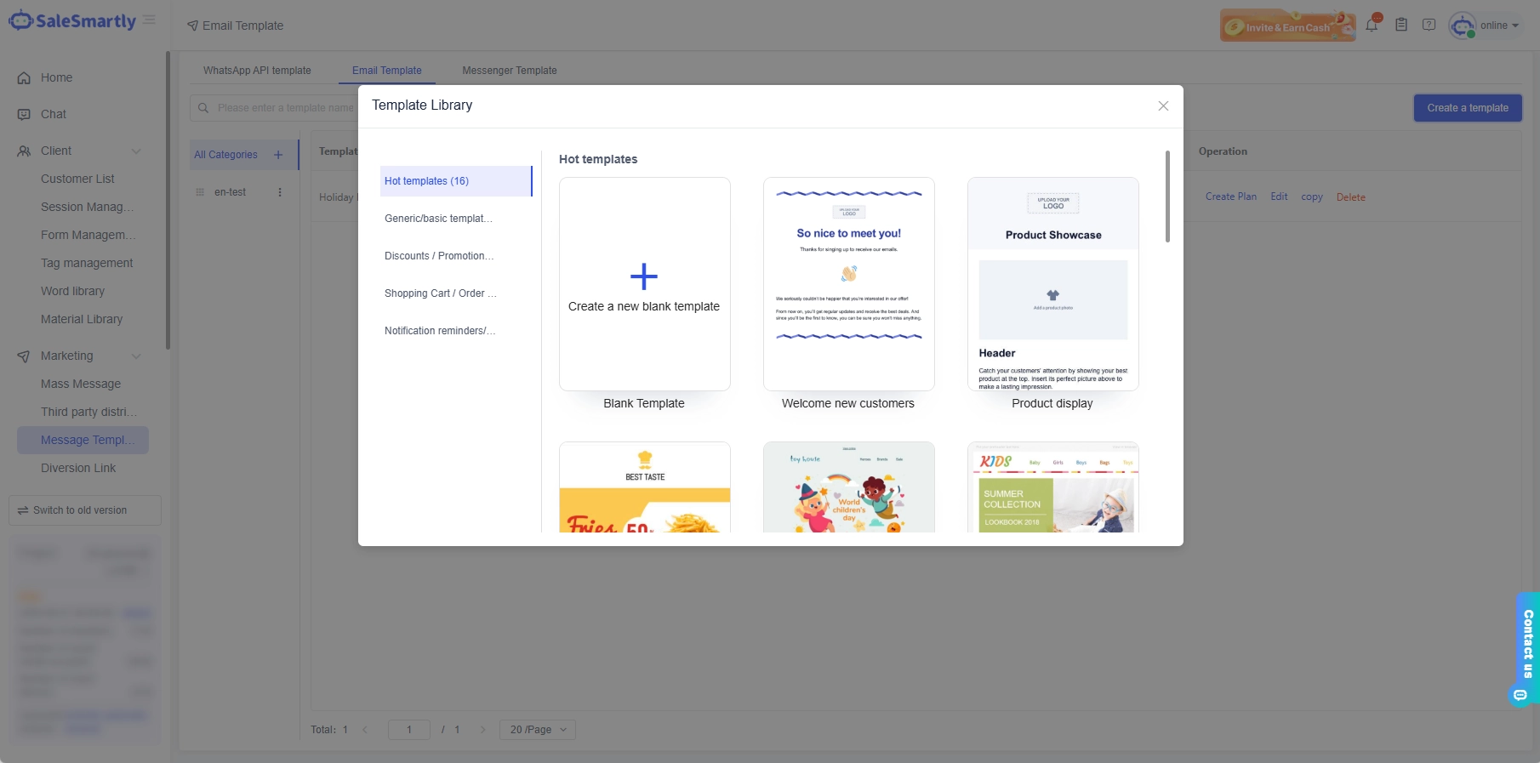Image resolution: width=1540 pixels, height=763 pixels.
Task: Add a category with the plus icon
Action: click(278, 155)
